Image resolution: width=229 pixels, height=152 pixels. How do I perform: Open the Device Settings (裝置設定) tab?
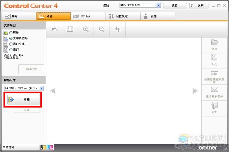click(x=123, y=16)
